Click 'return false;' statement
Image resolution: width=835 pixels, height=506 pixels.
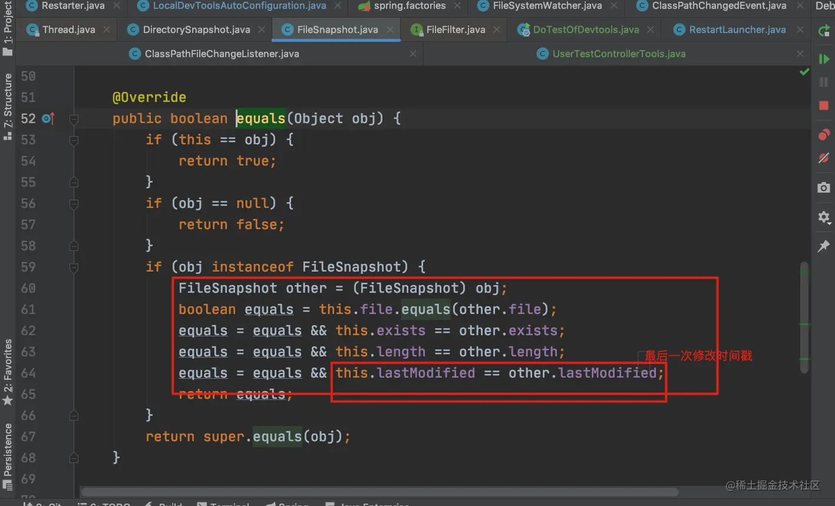click(231, 224)
